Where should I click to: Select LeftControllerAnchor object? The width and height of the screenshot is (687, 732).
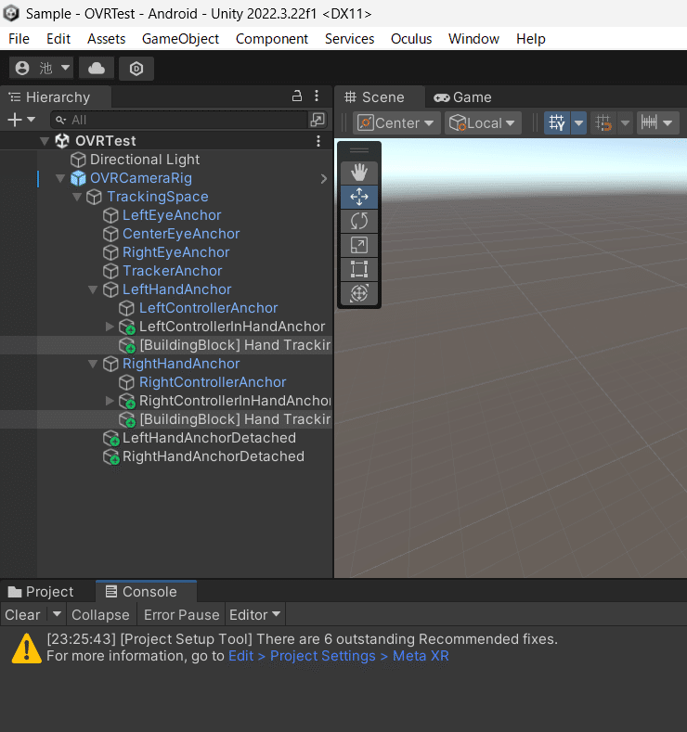coord(208,308)
